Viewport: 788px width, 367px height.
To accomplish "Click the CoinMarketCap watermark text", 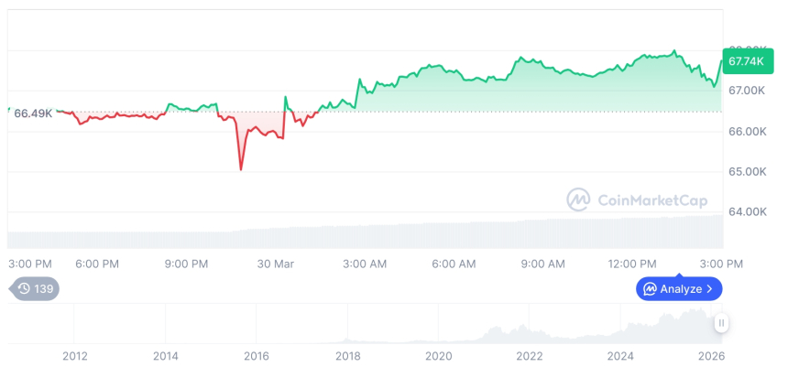I will tap(651, 200).
